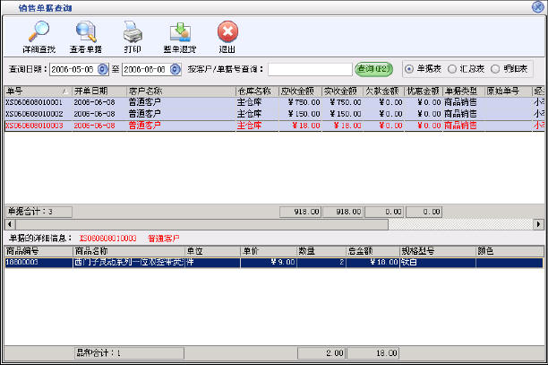This screenshot has height=365, width=548.
Task: Select the 明细表 radio option
Action: point(495,68)
